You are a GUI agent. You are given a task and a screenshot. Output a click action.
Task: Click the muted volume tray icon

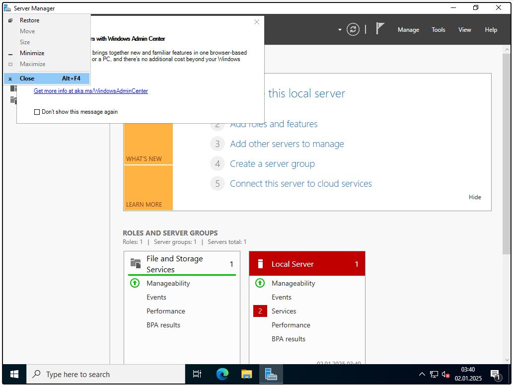pos(445,374)
